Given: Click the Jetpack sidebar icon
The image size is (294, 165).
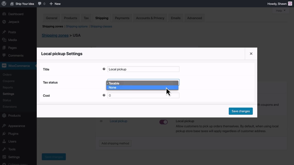Looking at the screenshot, I should coord(4,22).
